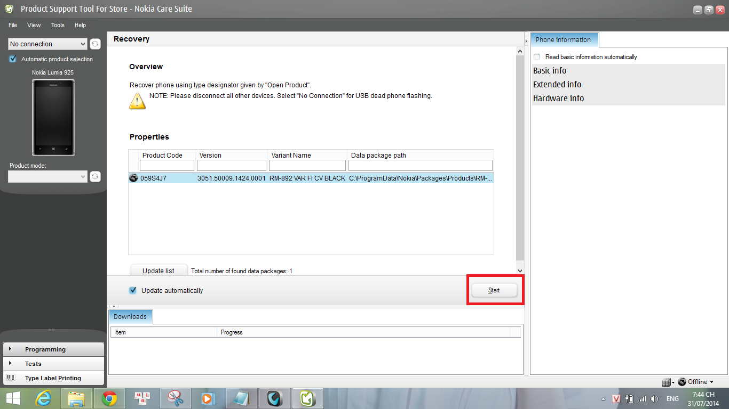The image size is (729, 409).
Task: Switch to the green Nokia Care Suite taskbar icon
Action: pos(308,398)
